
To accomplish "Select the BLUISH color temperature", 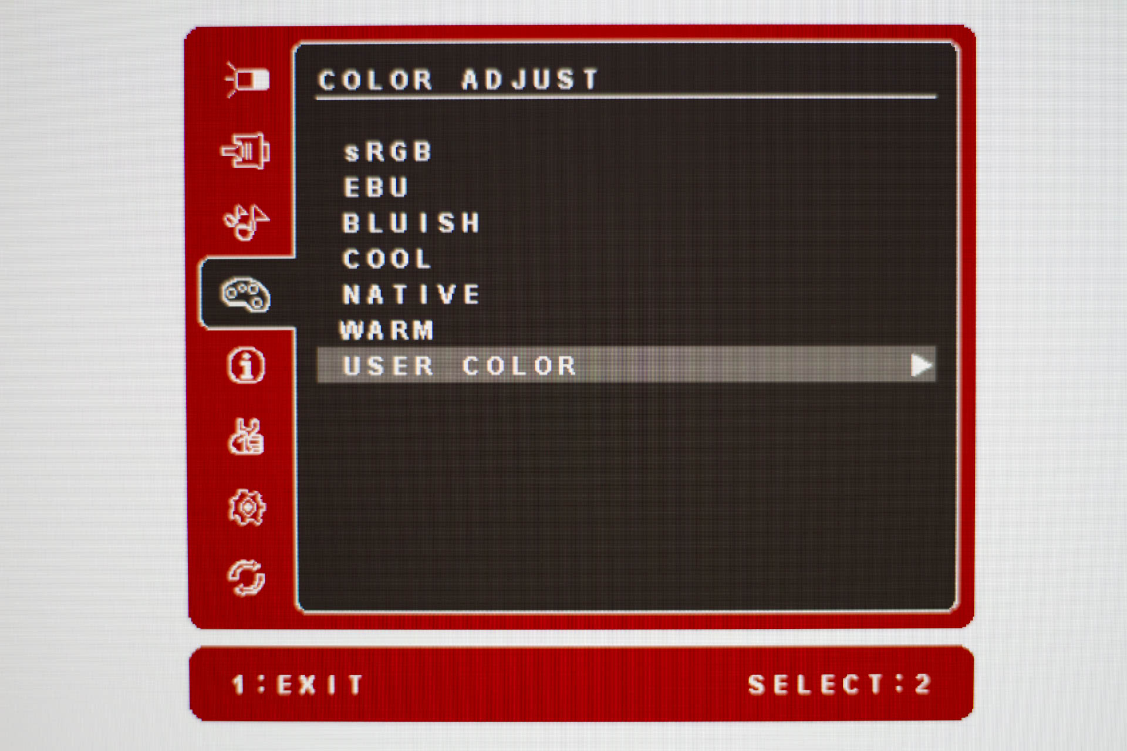I will point(411,224).
